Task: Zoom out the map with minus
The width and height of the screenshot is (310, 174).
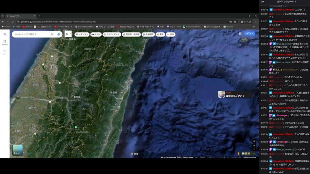Action: coord(254,149)
